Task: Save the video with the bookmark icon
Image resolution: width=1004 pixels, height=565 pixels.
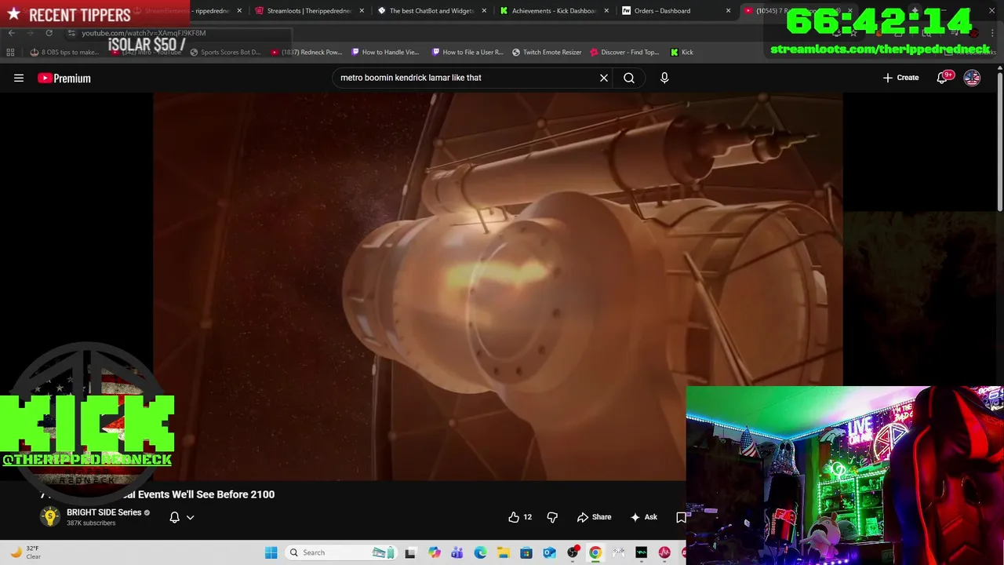Action: coord(681,517)
